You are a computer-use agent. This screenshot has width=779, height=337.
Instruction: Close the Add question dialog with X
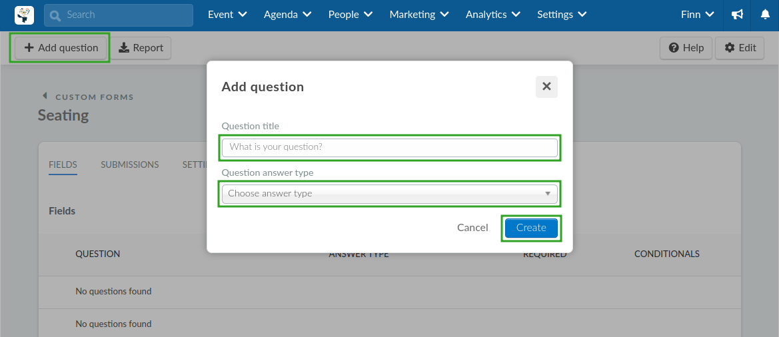point(546,87)
